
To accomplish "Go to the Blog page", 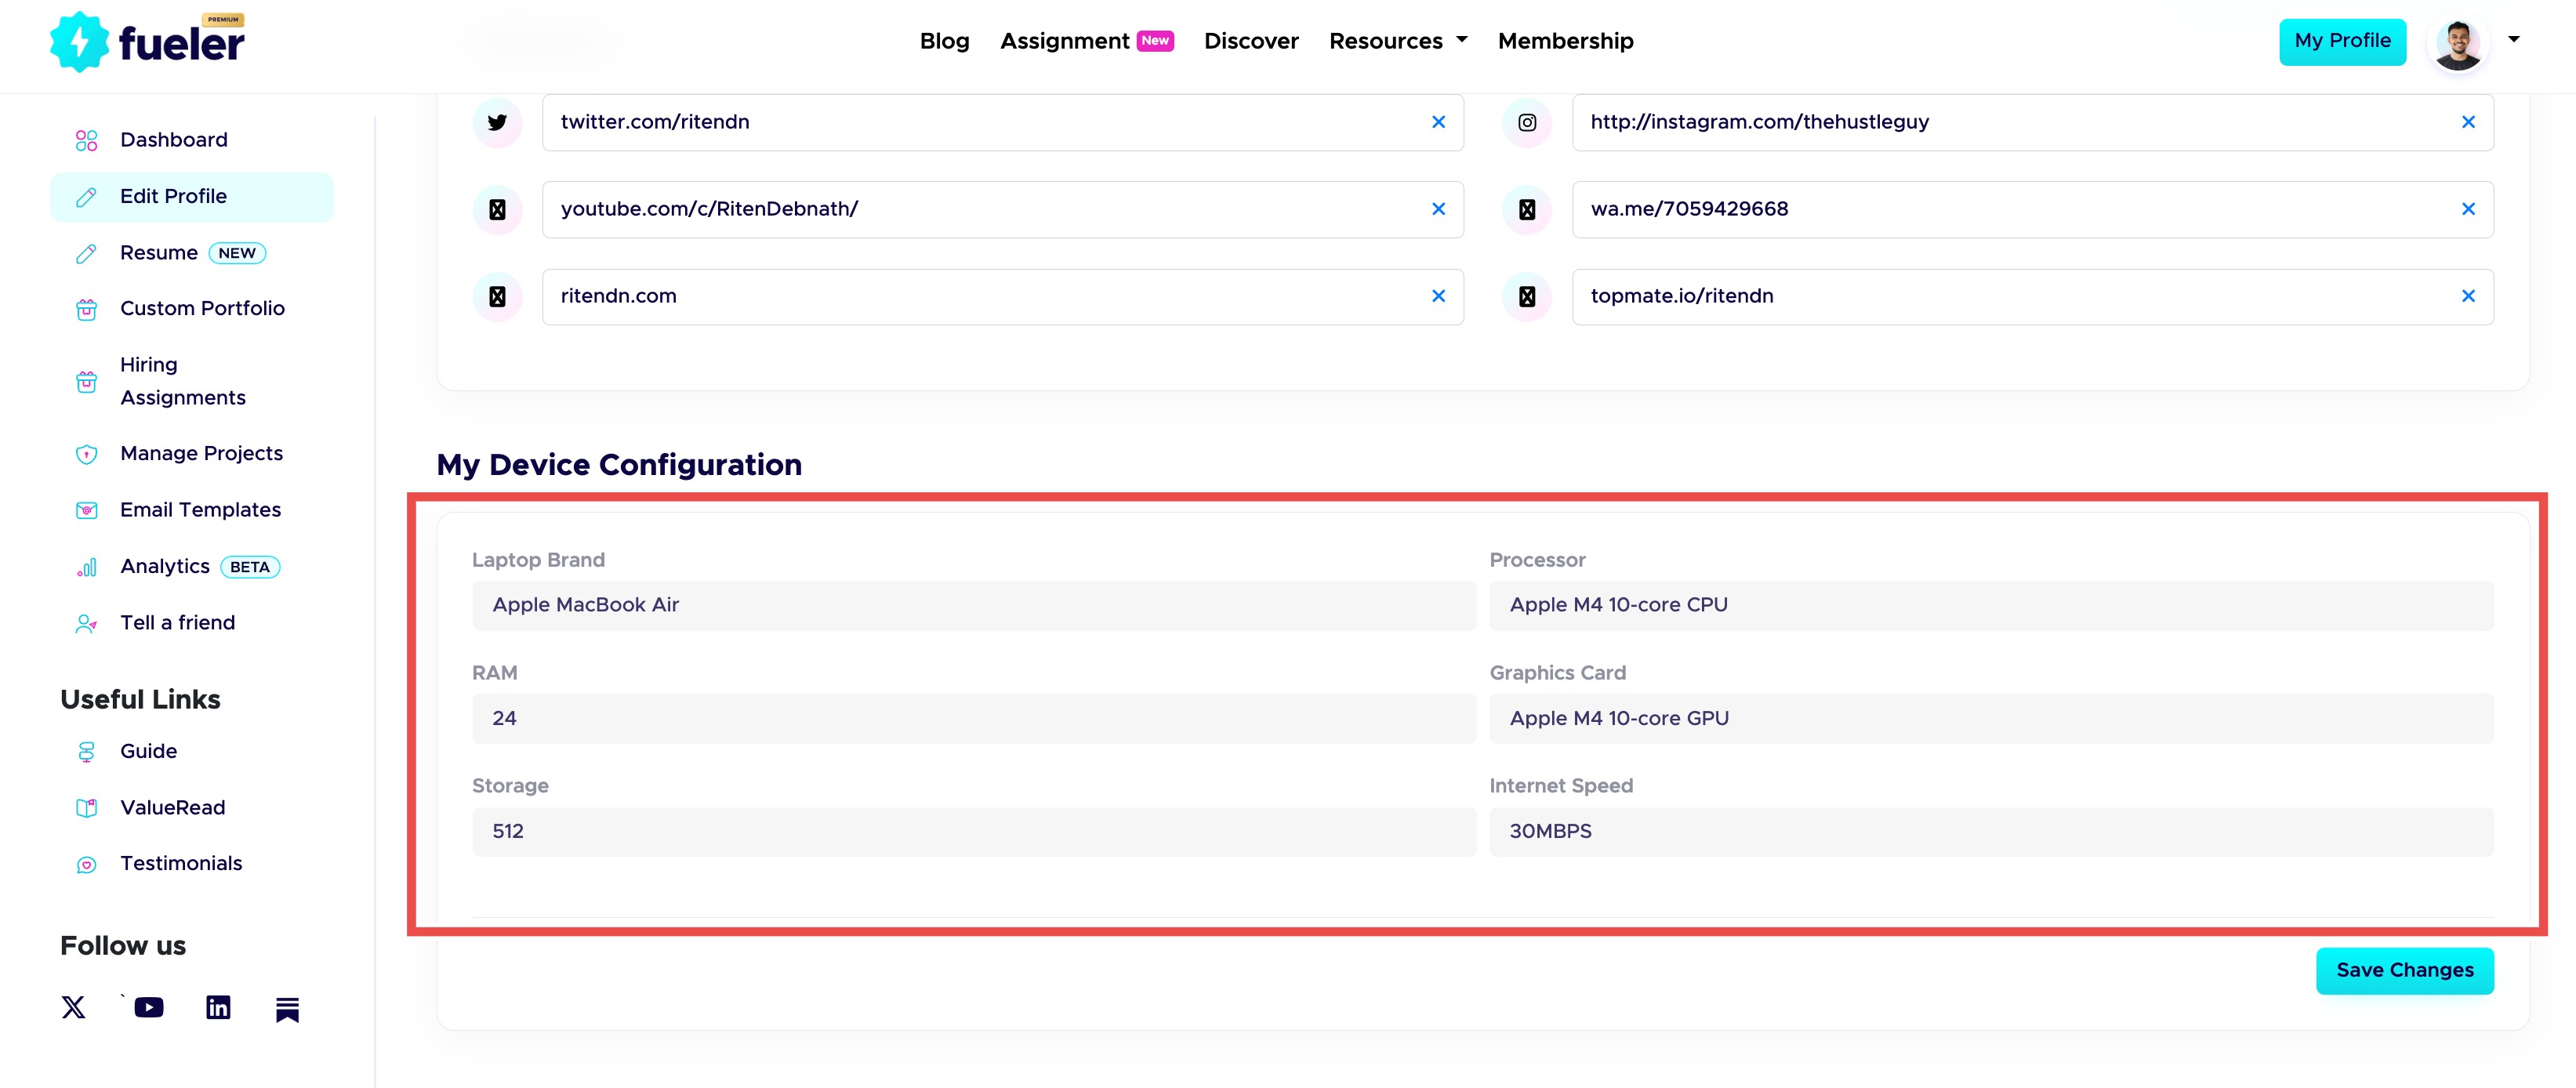I will click(x=944, y=41).
